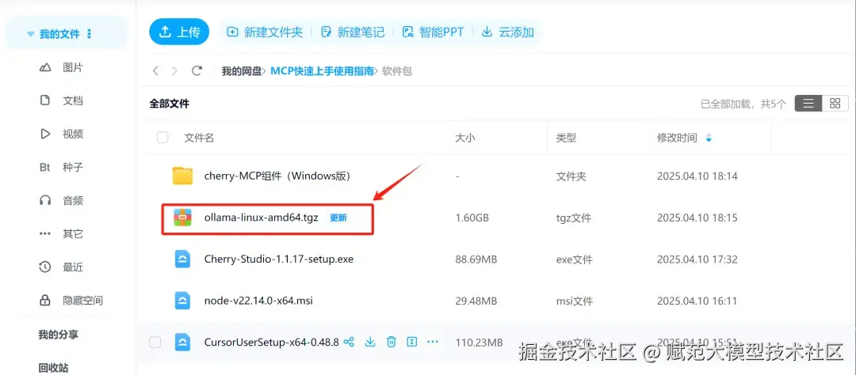Go back with the left arrow

pyautogui.click(x=156, y=71)
